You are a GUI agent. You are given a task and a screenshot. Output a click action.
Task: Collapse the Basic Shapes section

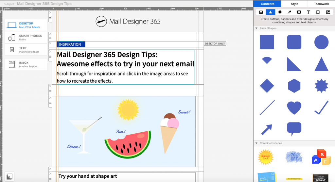pyautogui.click(x=256, y=28)
